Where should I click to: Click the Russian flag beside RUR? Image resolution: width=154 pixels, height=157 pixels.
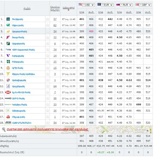click(118, 5)
